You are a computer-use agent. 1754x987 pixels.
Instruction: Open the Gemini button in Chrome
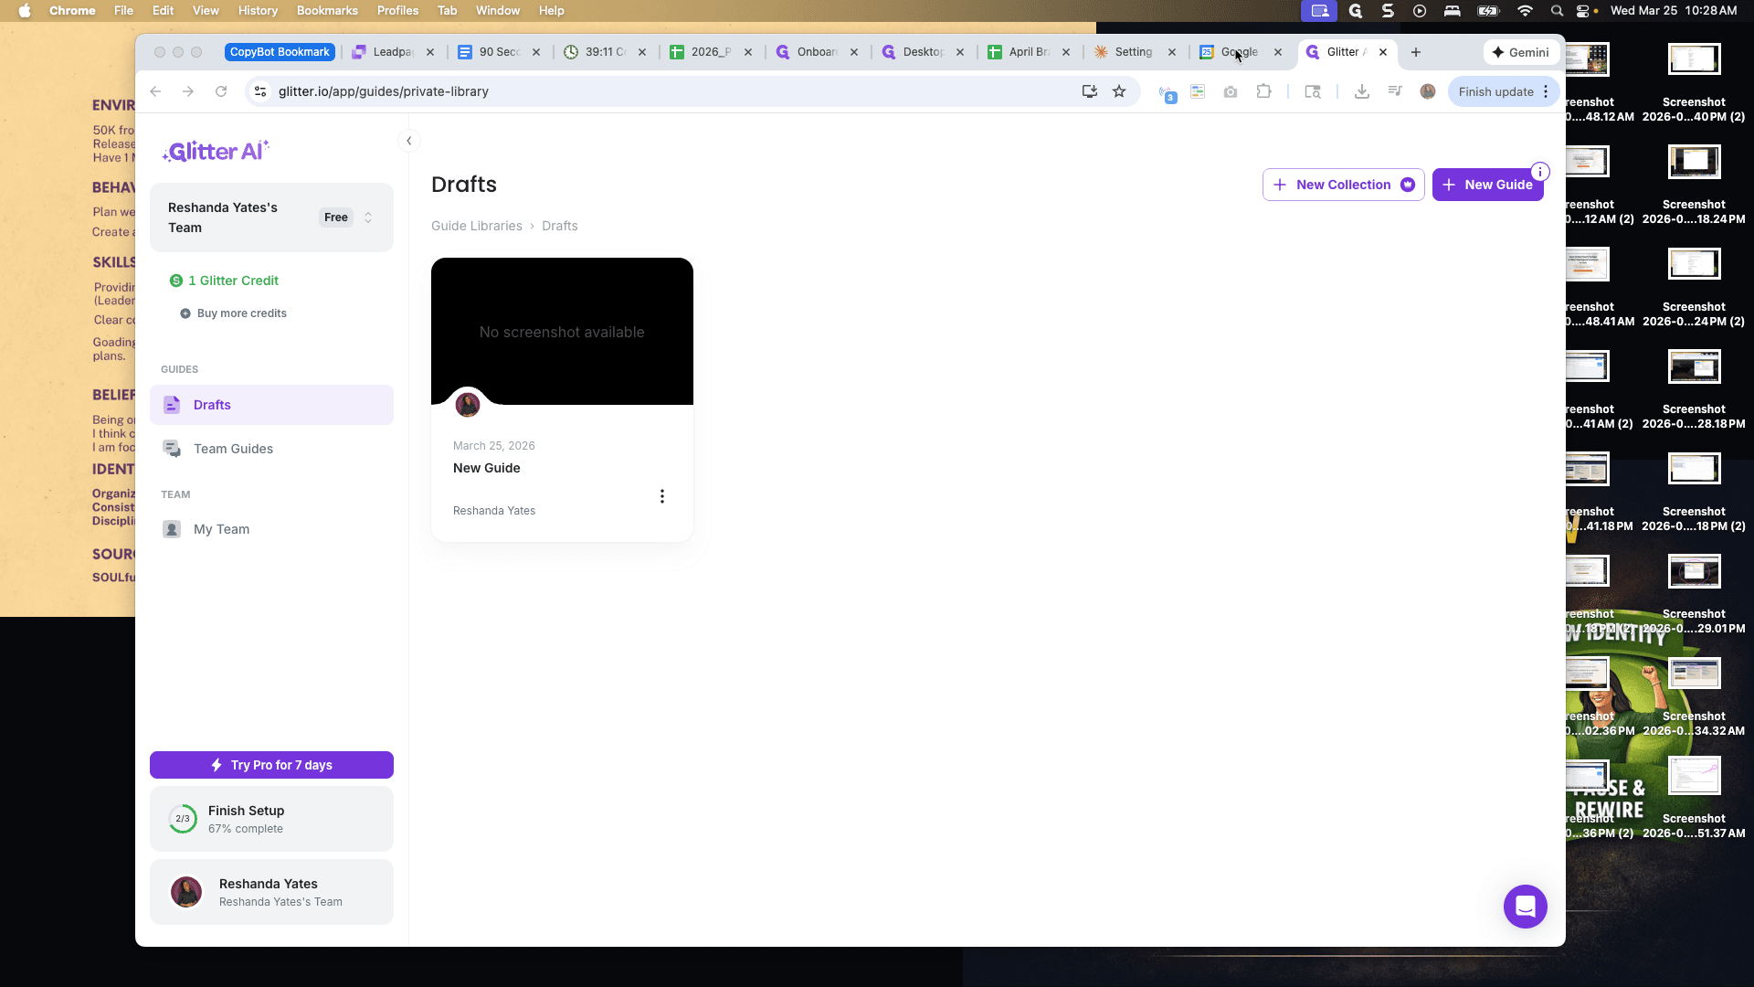(x=1520, y=52)
